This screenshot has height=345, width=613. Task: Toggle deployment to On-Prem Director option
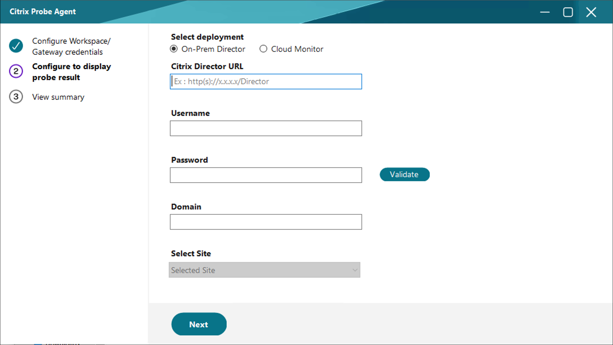[174, 49]
